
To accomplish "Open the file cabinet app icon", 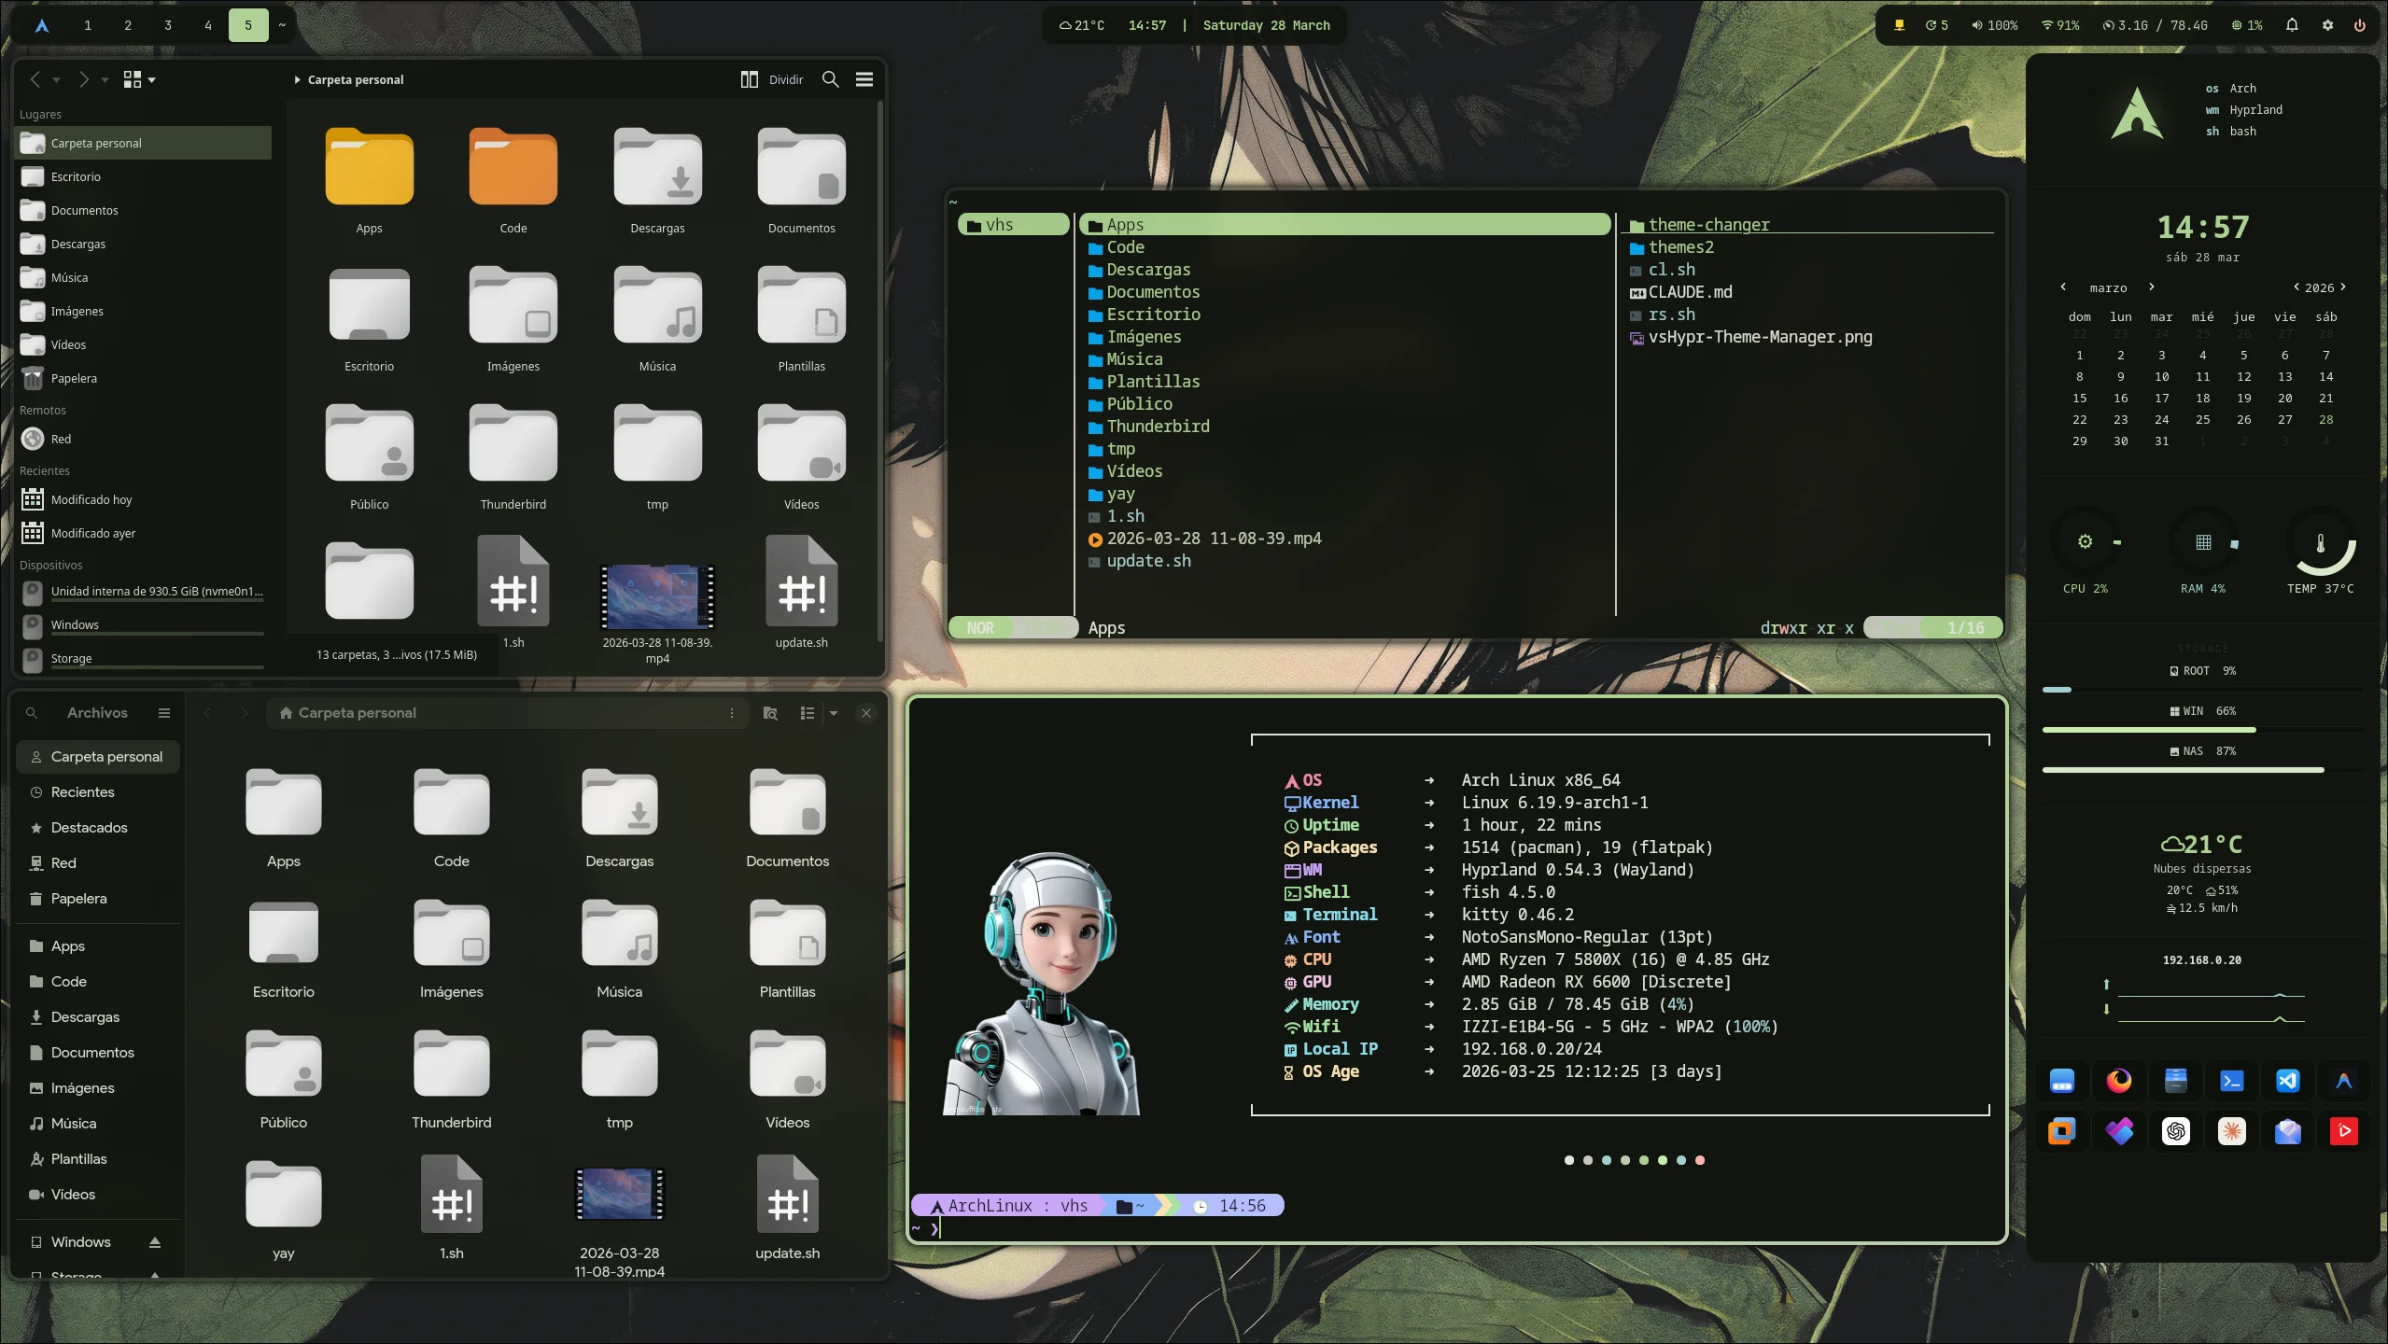I will coord(2175,1081).
